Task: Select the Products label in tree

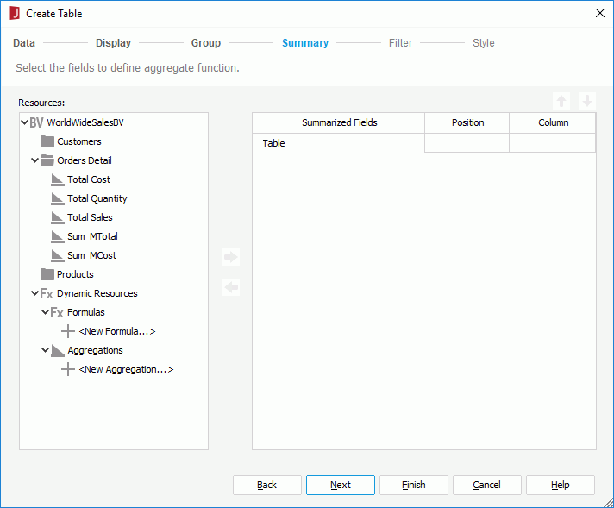Action: tap(75, 274)
